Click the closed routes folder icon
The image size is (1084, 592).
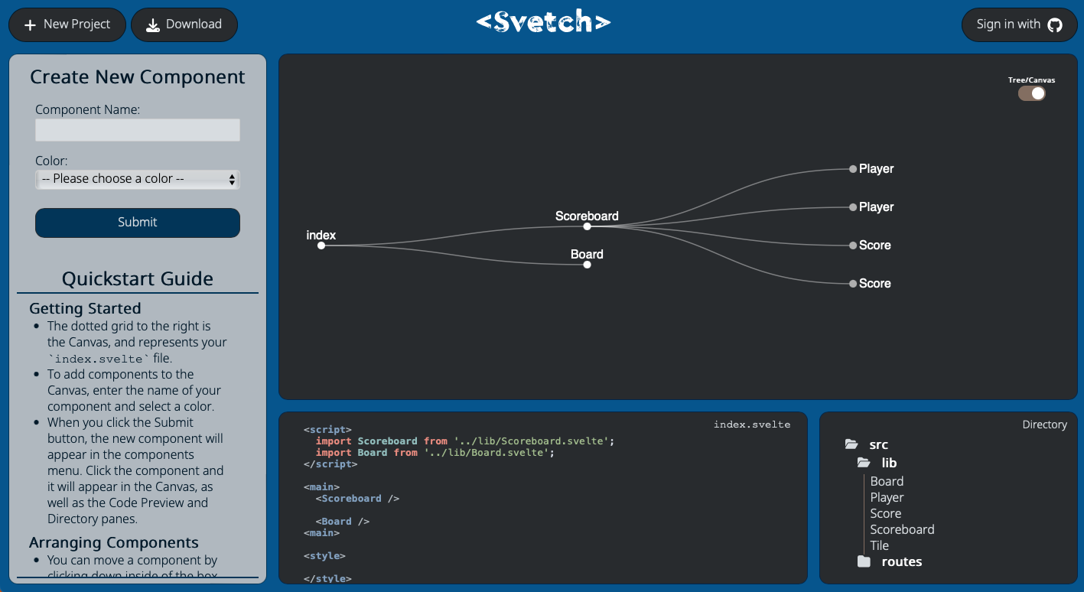tap(864, 561)
